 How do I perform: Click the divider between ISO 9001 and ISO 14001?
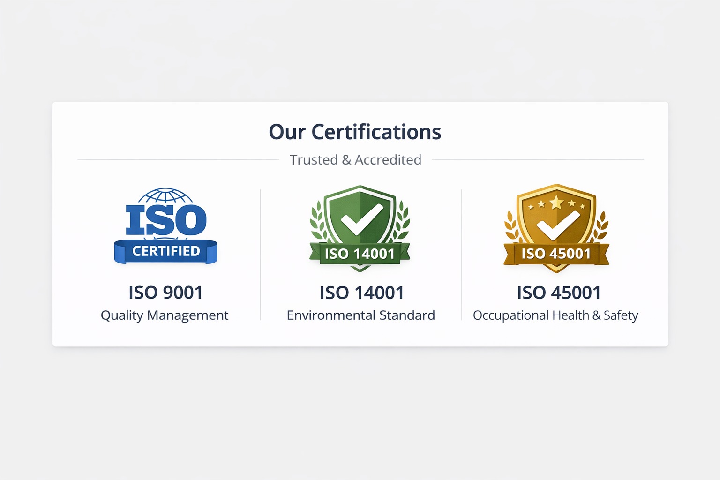click(260, 255)
